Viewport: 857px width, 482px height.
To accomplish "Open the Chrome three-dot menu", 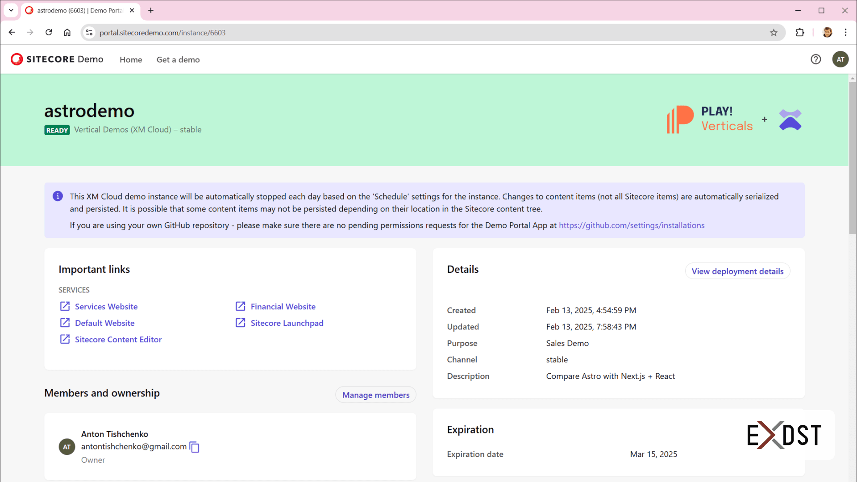I will coord(846,32).
